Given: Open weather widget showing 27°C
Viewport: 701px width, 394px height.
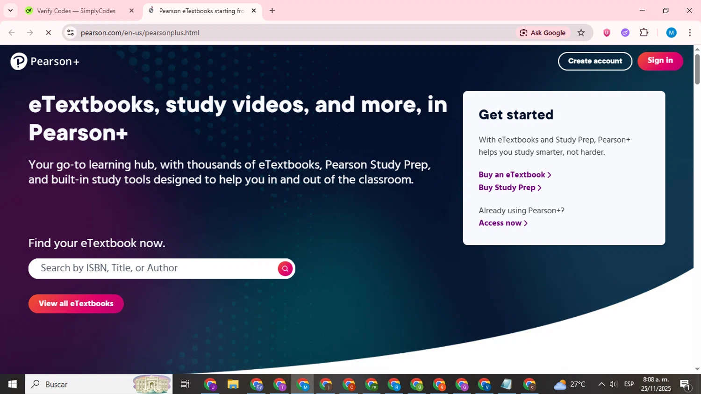Looking at the screenshot, I should 570,384.
